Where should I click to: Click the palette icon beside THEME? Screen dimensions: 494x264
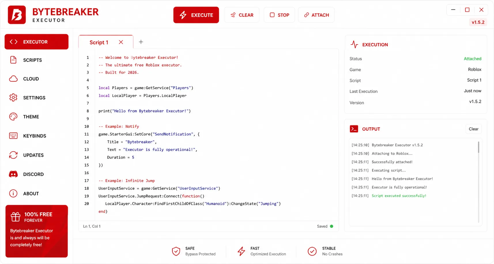click(x=13, y=116)
